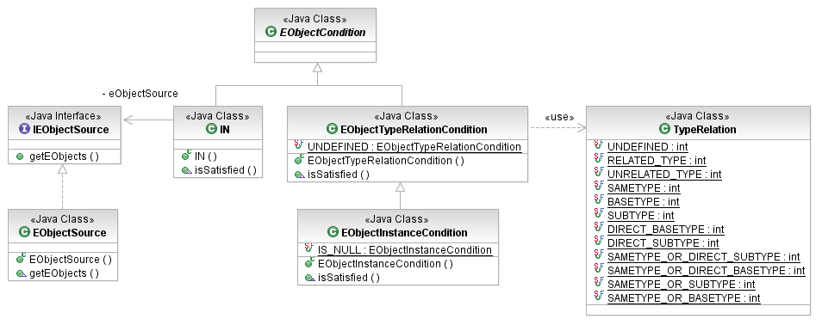Screen dimensions: 822x325
Task: Click isSatisfied () in EObjectInstanceCondition
Action: point(342,278)
